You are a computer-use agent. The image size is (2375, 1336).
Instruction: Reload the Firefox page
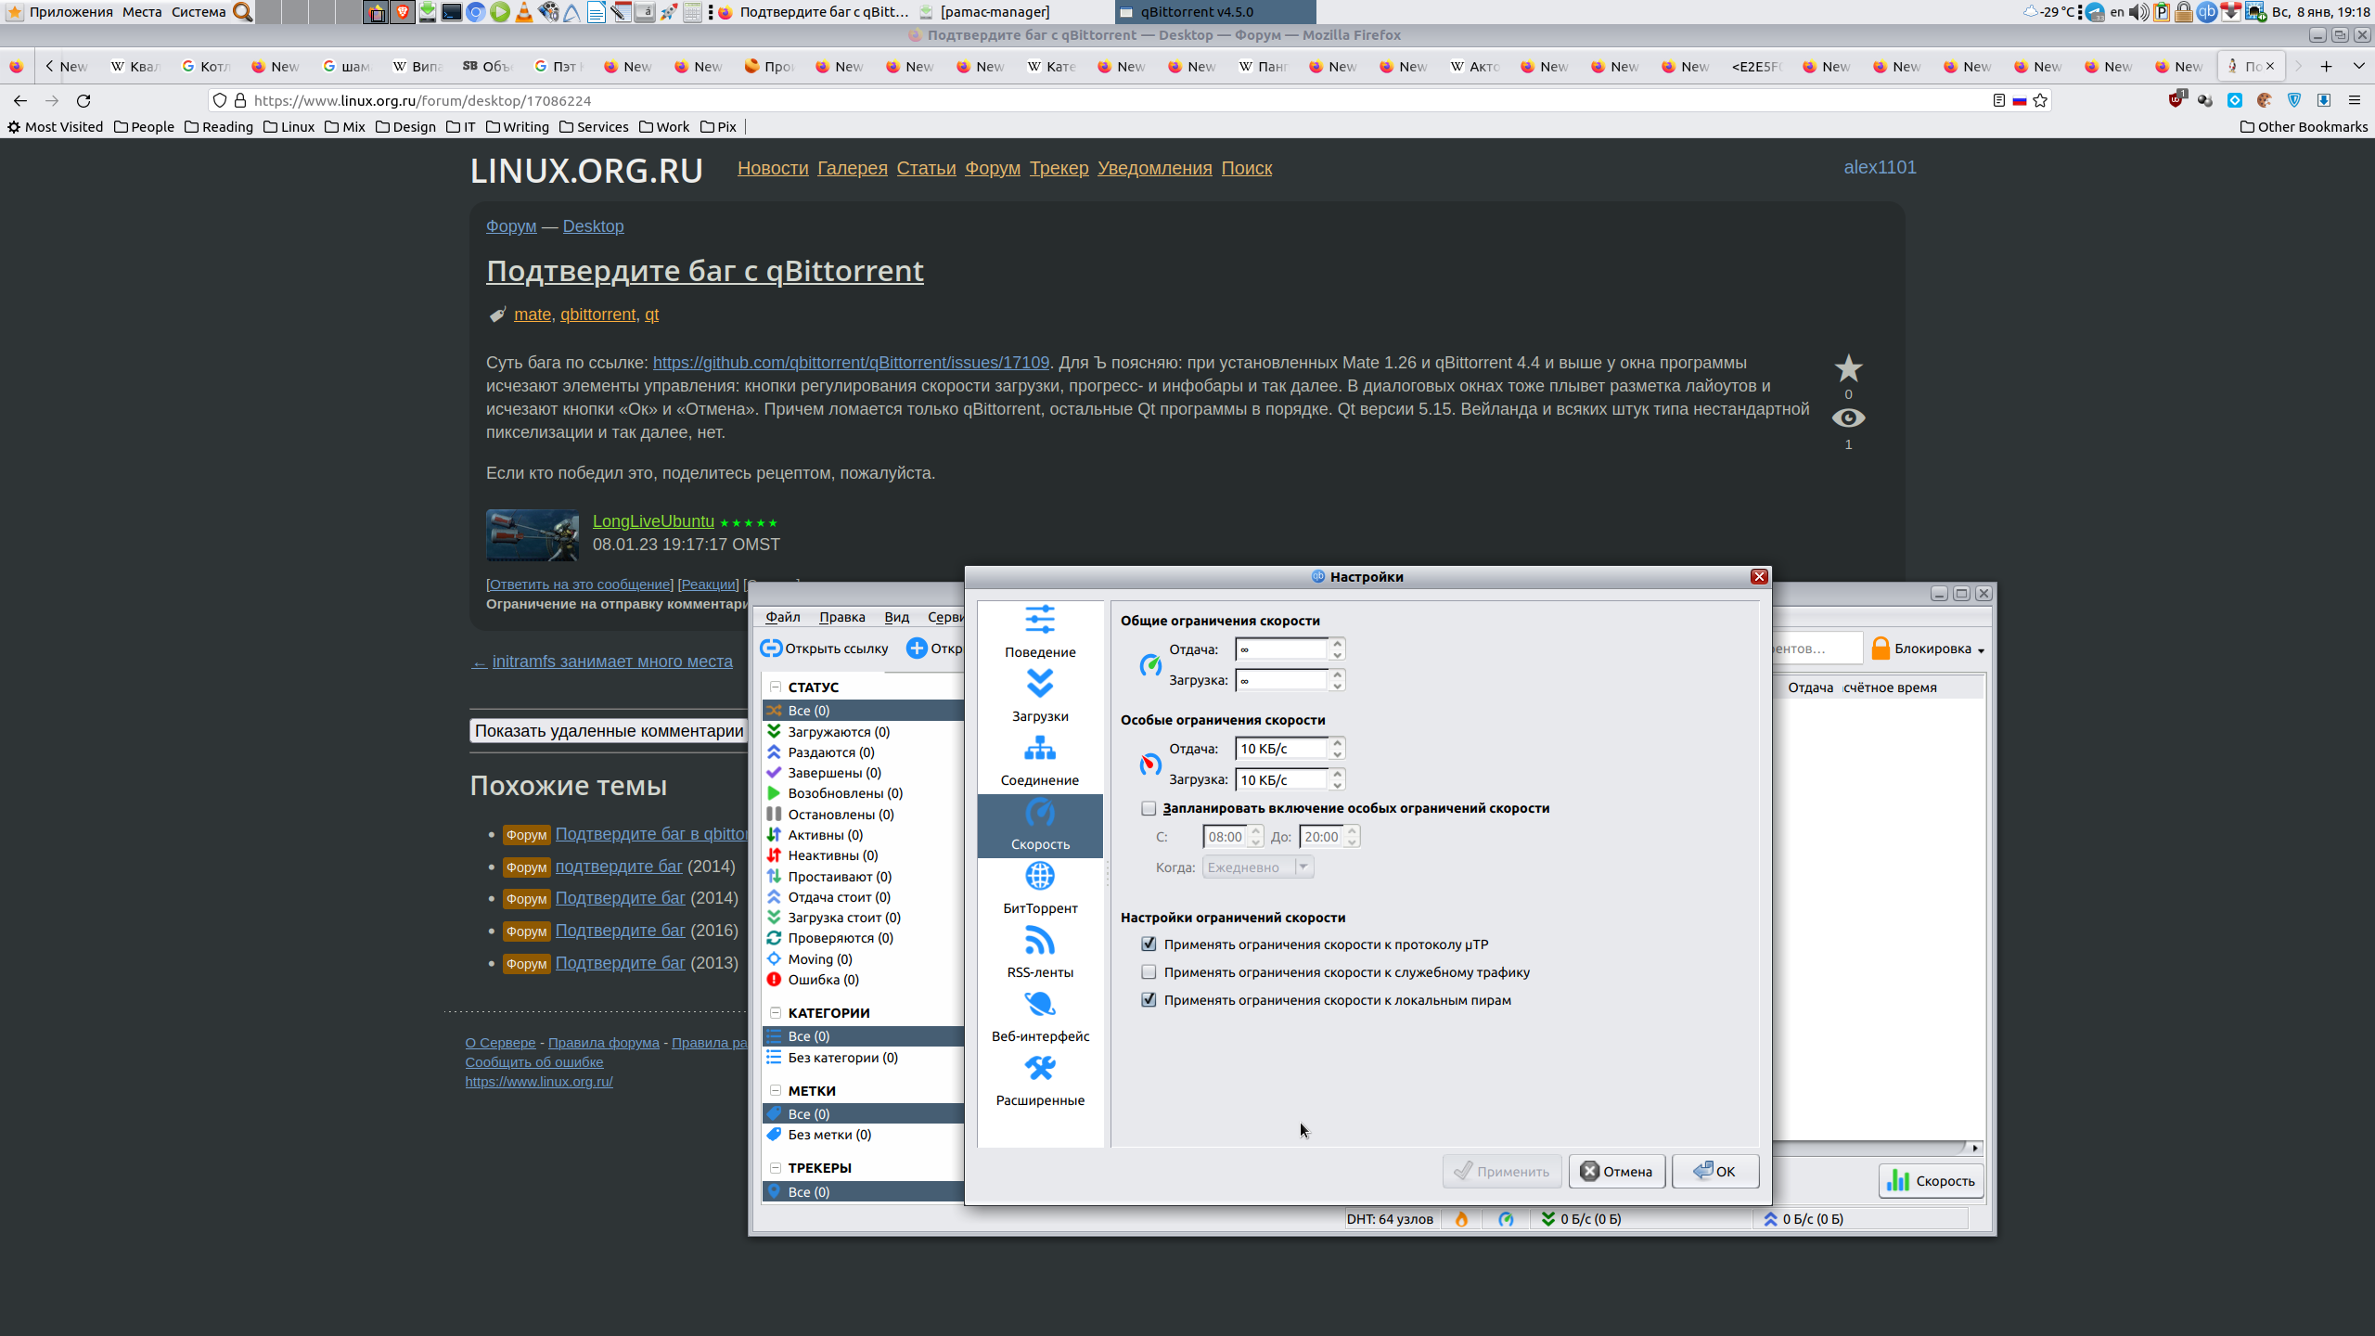click(83, 100)
